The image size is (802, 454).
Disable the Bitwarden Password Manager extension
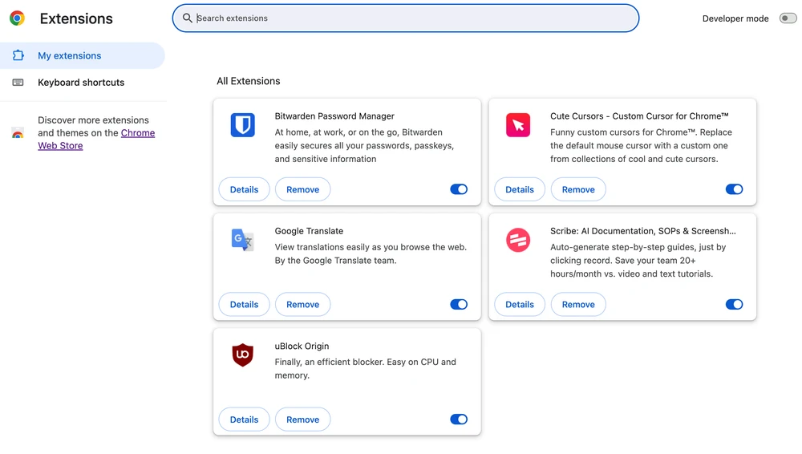[459, 189]
